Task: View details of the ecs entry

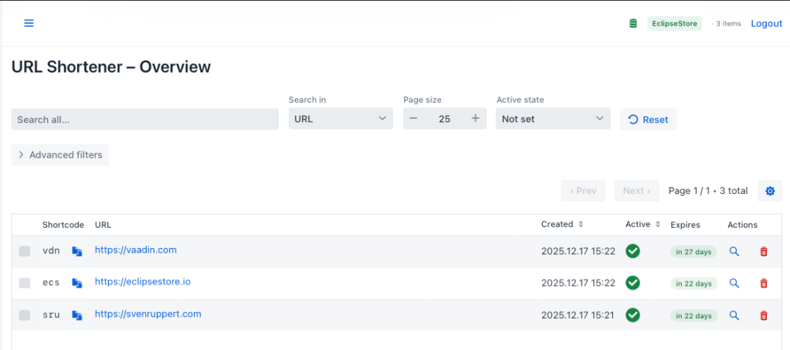Action: [734, 284]
